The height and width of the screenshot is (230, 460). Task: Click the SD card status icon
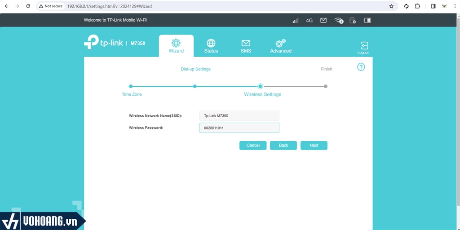click(x=353, y=21)
